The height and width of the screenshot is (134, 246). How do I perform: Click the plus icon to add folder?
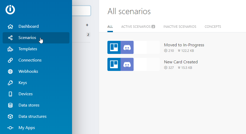(x=87, y=25)
